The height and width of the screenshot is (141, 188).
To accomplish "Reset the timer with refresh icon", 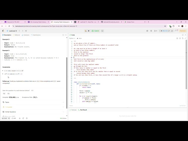I will pyautogui.click(x=169, y=31).
